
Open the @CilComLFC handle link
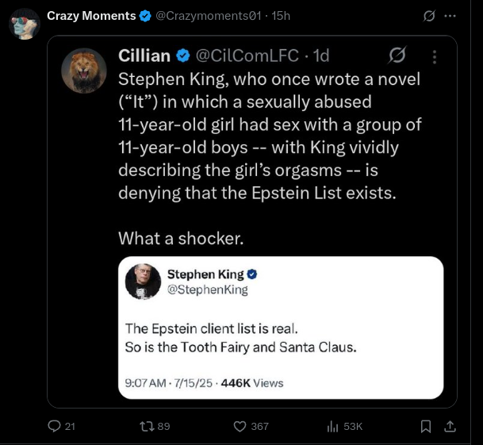pyautogui.click(x=247, y=56)
